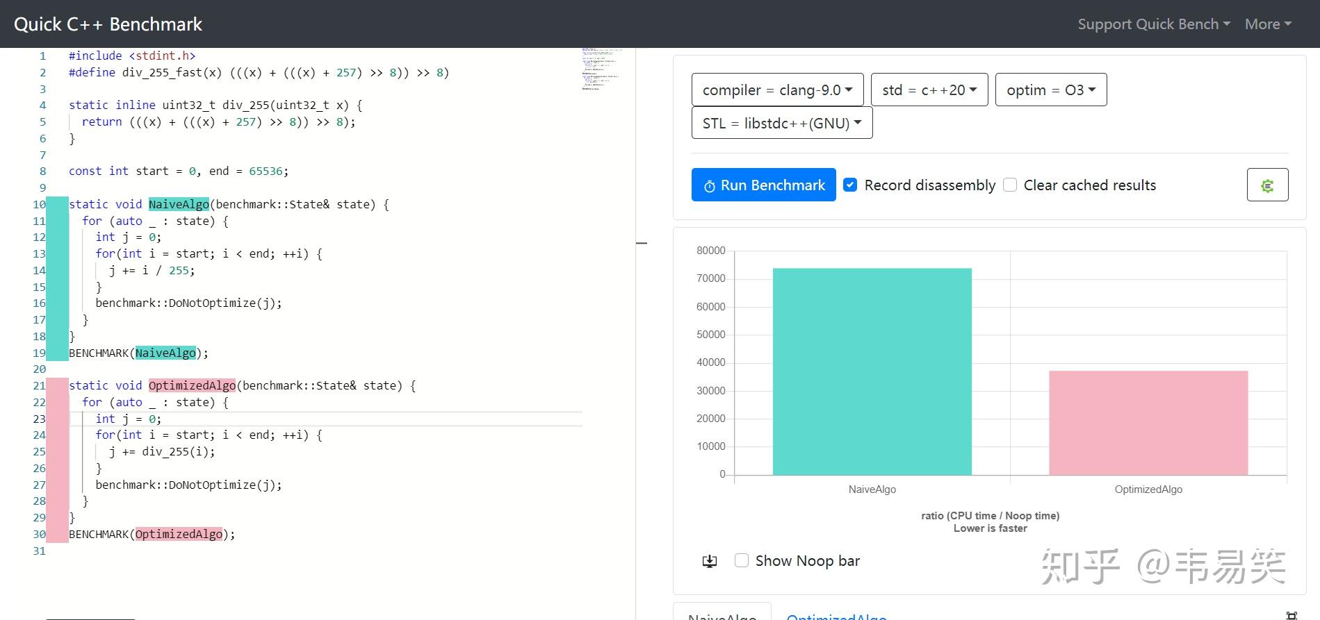Open the Support Quick Bench menu
The height and width of the screenshot is (620, 1320).
point(1154,24)
